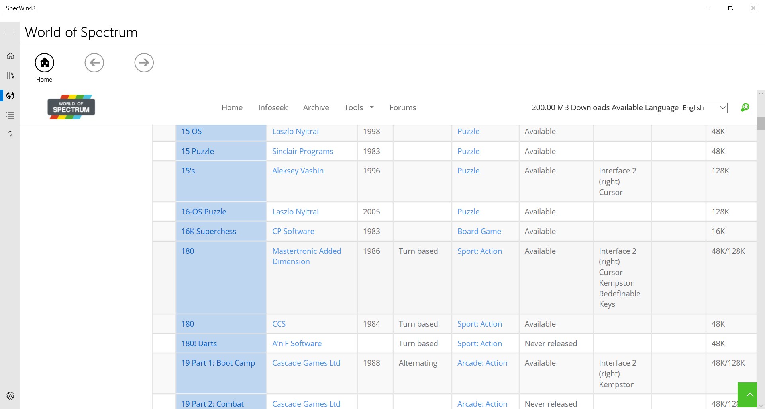Open the 15 Puzzle game entry

(x=198, y=151)
